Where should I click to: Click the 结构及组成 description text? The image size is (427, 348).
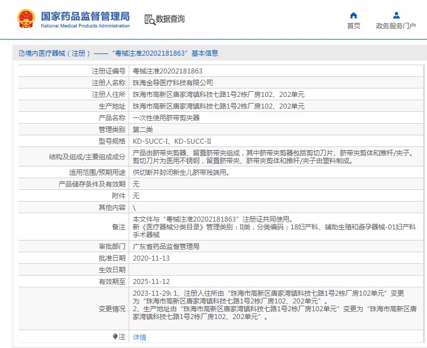click(274, 157)
